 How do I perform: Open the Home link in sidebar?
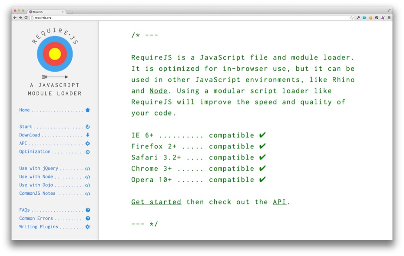[x=24, y=110]
